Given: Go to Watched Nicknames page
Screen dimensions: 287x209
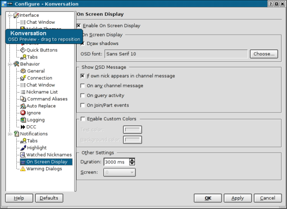Looking at the screenshot, I should (49, 155).
